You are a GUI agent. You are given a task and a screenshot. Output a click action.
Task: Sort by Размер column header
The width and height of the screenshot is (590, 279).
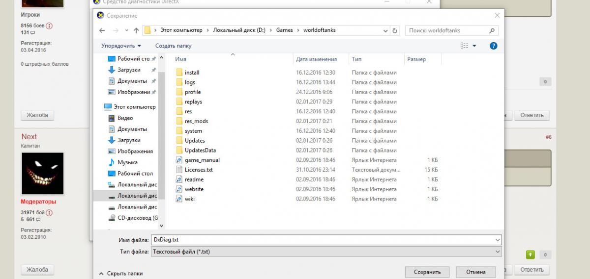[x=416, y=59]
